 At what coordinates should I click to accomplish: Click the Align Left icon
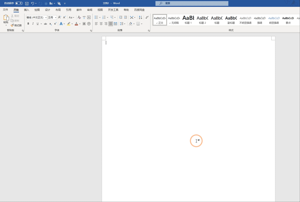click(x=96, y=24)
